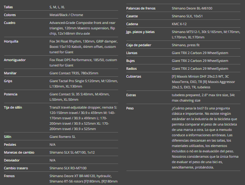Viewport: 245px width, 185px height.
Task: Click the Amortiguador label
Action: coord(15,60)
